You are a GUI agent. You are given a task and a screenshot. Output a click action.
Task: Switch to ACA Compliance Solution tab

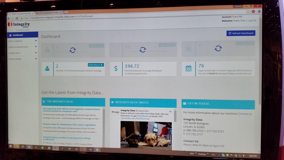(48, 13)
